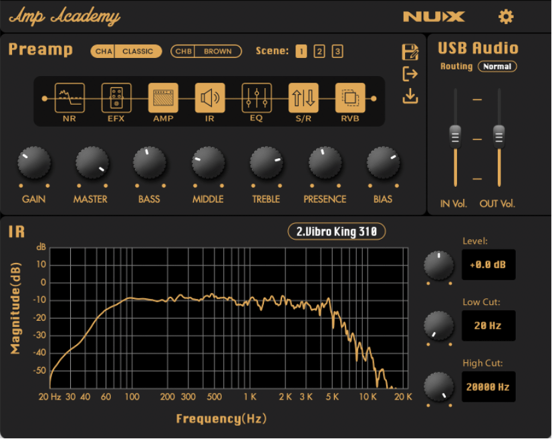This screenshot has height=439, width=552.
Task: Click the IR speaker block icon
Action: pyautogui.click(x=210, y=98)
